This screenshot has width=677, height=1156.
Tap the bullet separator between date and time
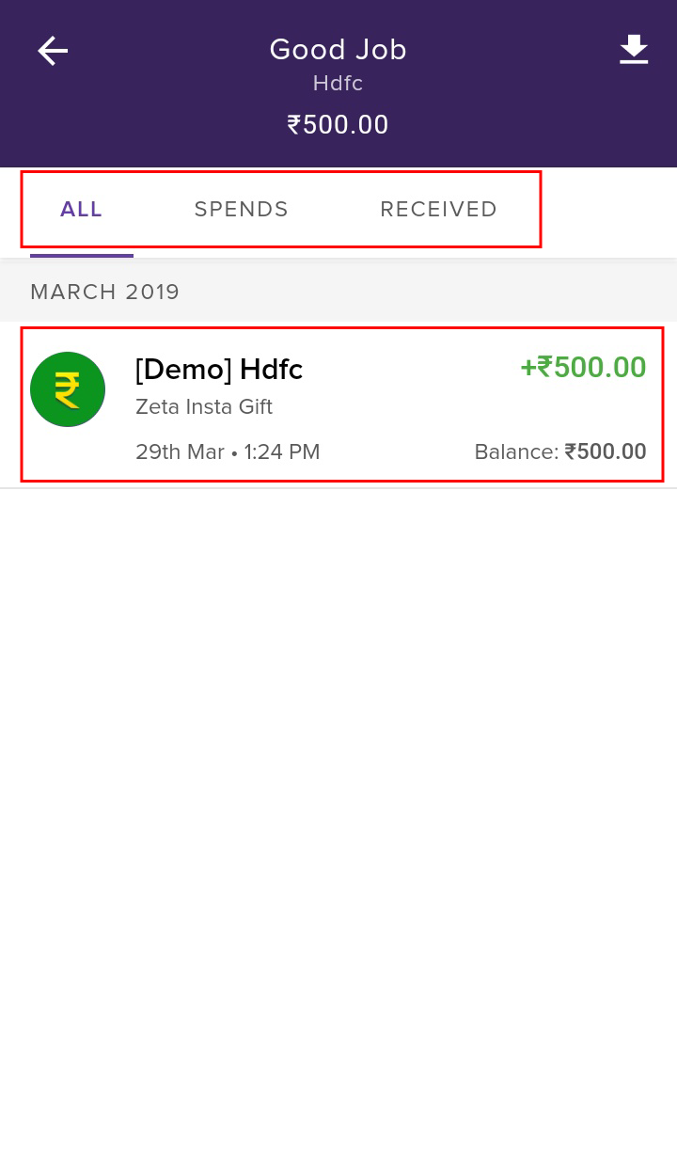[x=234, y=453]
